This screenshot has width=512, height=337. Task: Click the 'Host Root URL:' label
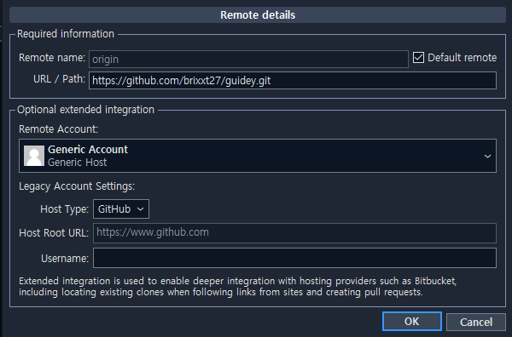tap(54, 233)
